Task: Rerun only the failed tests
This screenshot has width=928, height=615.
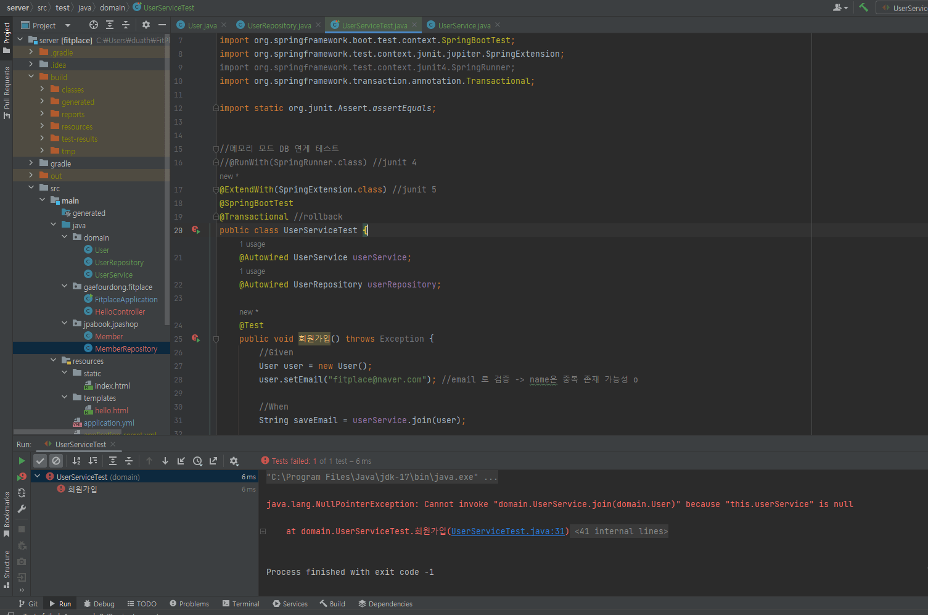Action: click(x=22, y=476)
